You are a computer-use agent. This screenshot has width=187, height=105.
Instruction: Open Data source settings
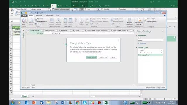tap(139, 21)
